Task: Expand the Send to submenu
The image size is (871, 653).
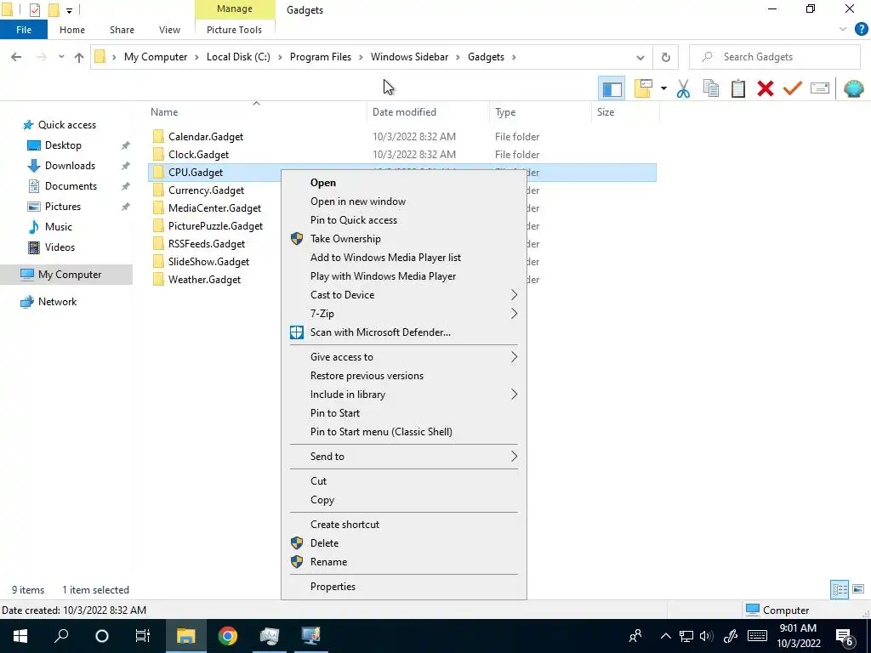Action: point(404,457)
